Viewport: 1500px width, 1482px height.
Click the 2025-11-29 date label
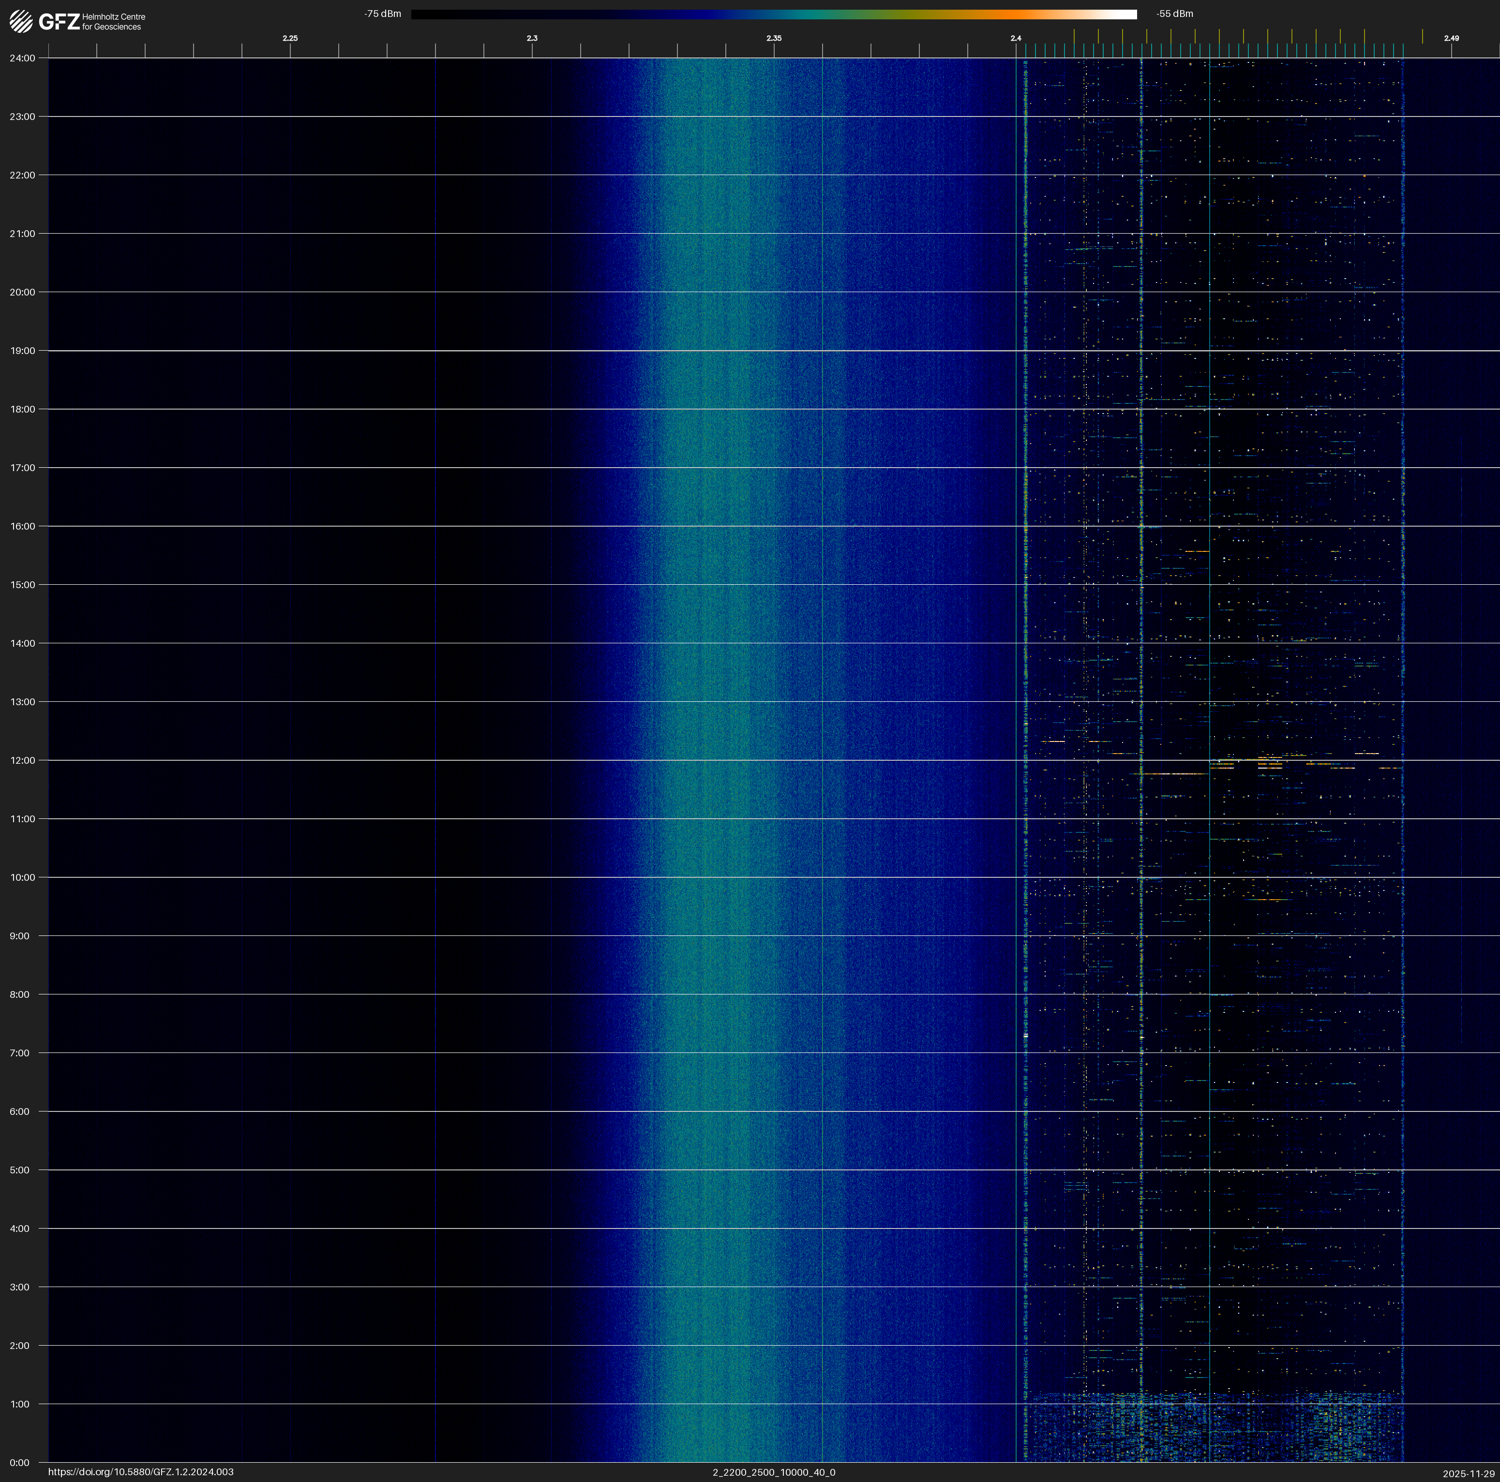[1468, 1473]
